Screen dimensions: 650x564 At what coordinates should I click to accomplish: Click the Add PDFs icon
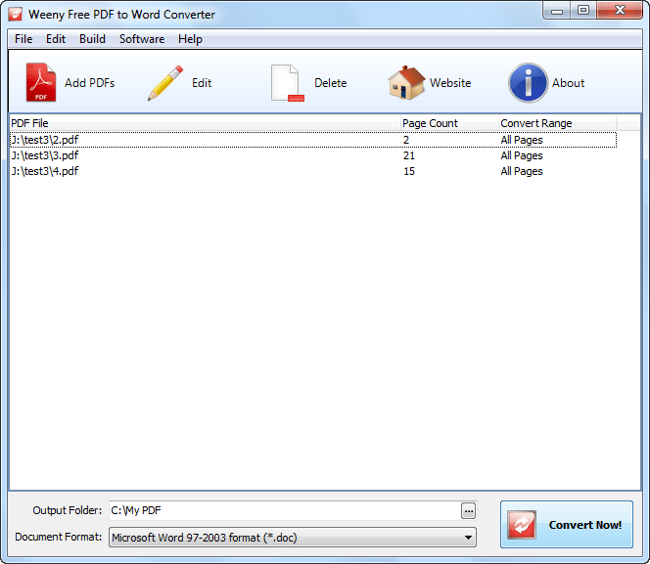[41, 83]
